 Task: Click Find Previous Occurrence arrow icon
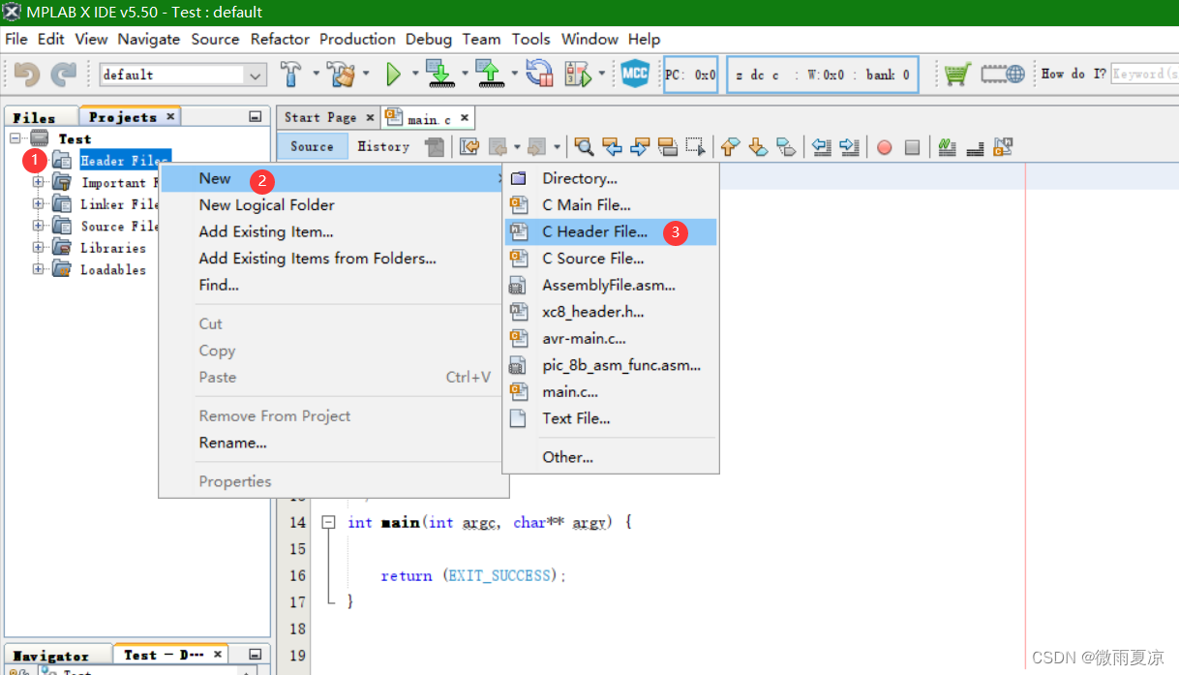coord(612,146)
